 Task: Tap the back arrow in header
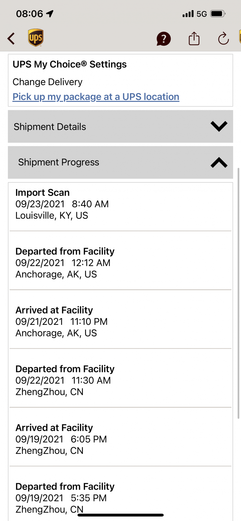pos(11,39)
